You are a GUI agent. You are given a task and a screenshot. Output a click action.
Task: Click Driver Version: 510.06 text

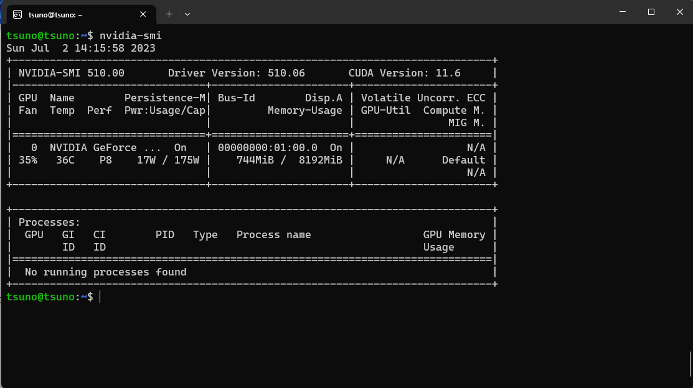[237, 73]
